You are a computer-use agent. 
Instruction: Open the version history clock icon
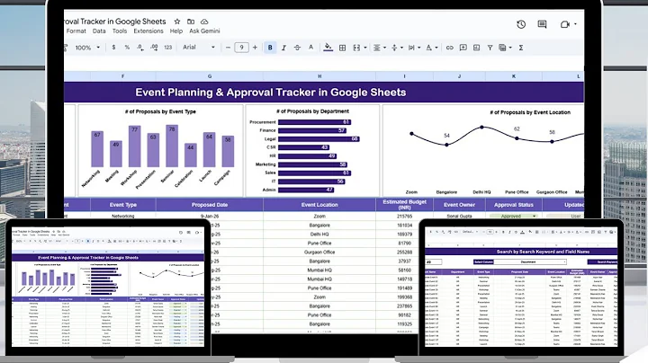tap(521, 24)
